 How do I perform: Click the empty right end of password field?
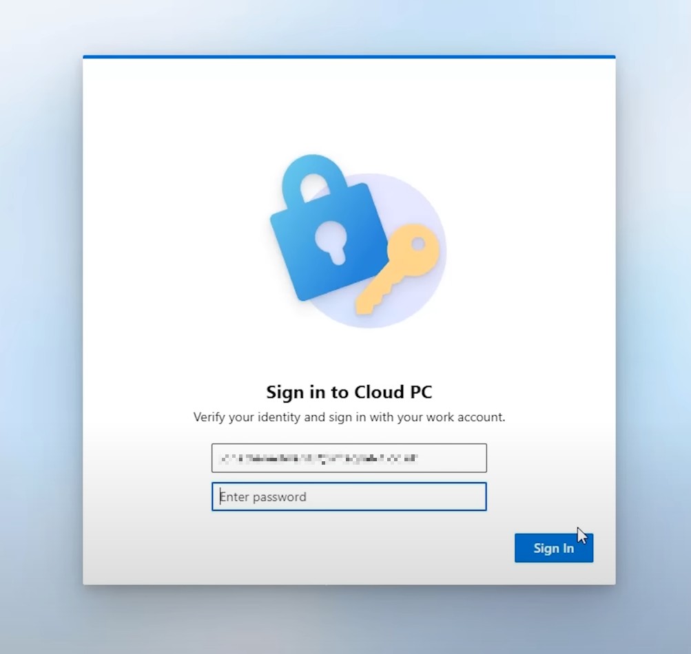(441, 497)
